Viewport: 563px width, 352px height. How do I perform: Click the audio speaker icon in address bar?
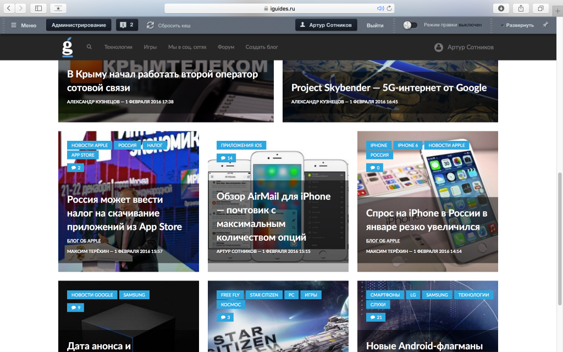coord(380,8)
